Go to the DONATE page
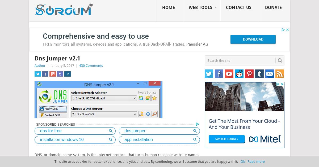The image size is (319, 167). tap(273, 8)
